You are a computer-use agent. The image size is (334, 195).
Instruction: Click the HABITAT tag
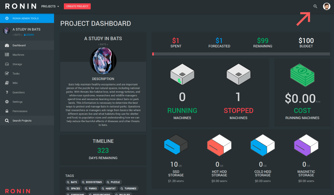(109, 188)
